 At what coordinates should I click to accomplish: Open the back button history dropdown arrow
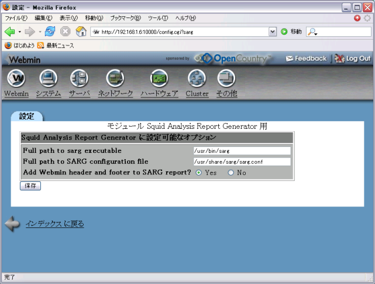(20, 31)
